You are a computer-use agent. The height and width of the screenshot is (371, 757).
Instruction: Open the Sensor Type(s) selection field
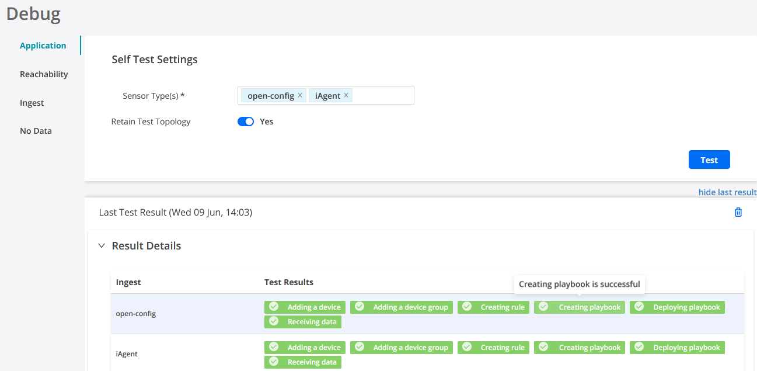coord(382,95)
